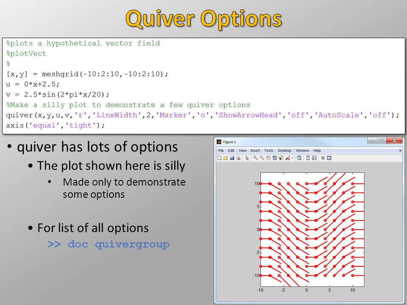Viewport: 407px width, 305px height.
Task: Click the Link Plot icon
Action: [299, 158]
